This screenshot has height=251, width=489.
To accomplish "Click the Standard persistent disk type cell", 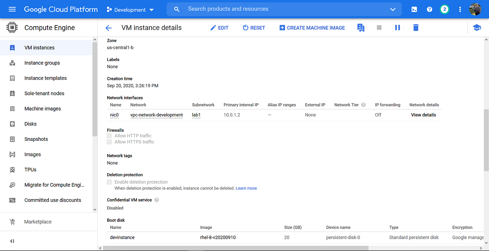I will point(414,237).
